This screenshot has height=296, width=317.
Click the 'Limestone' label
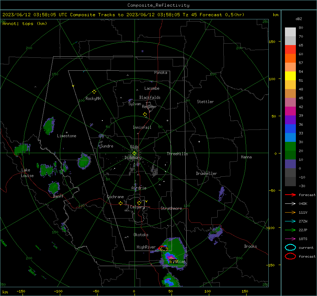pos(67,136)
